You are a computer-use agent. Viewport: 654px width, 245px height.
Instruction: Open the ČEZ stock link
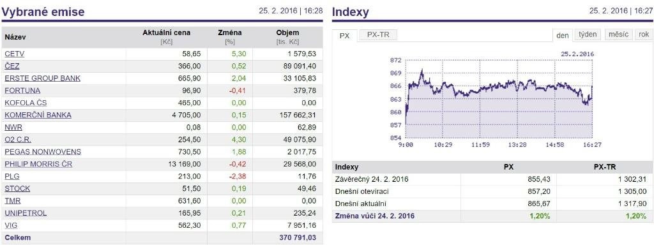12,66
